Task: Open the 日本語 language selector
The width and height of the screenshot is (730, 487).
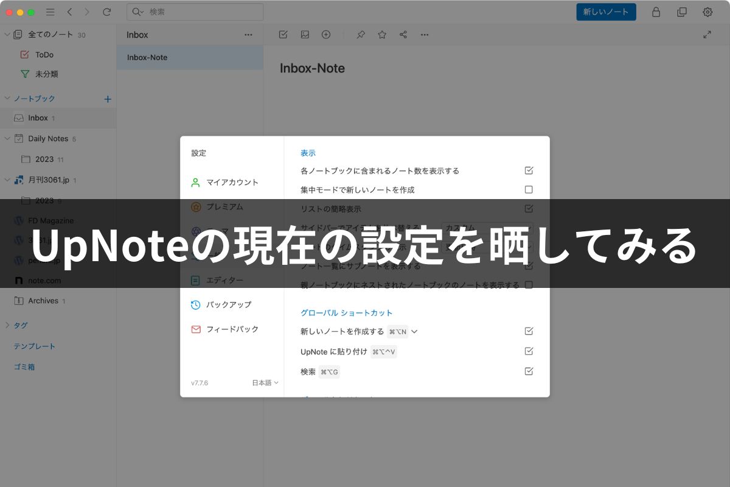Action: tap(265, 382)
